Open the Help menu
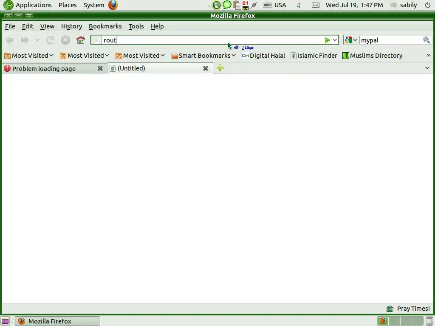Viewport: 435px width, 326px height. [157, 26]
